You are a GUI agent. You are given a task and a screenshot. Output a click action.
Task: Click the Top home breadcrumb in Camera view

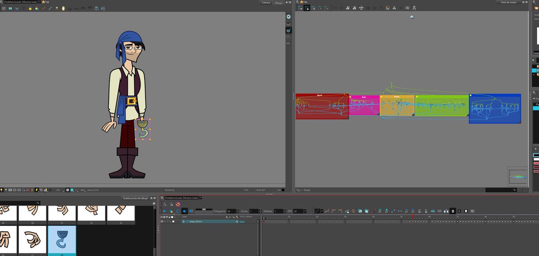46,2
